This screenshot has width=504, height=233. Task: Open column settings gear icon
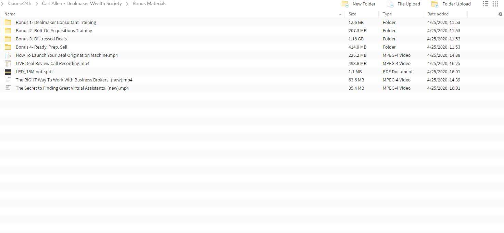click(x=500, y=14)
